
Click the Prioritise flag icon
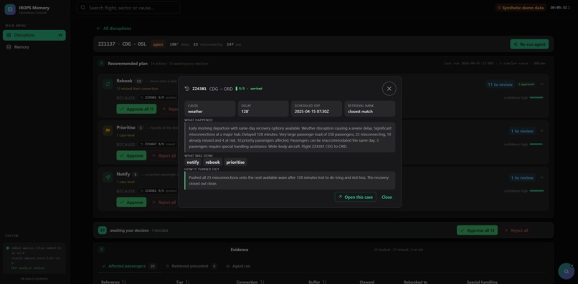pos(108,131)
